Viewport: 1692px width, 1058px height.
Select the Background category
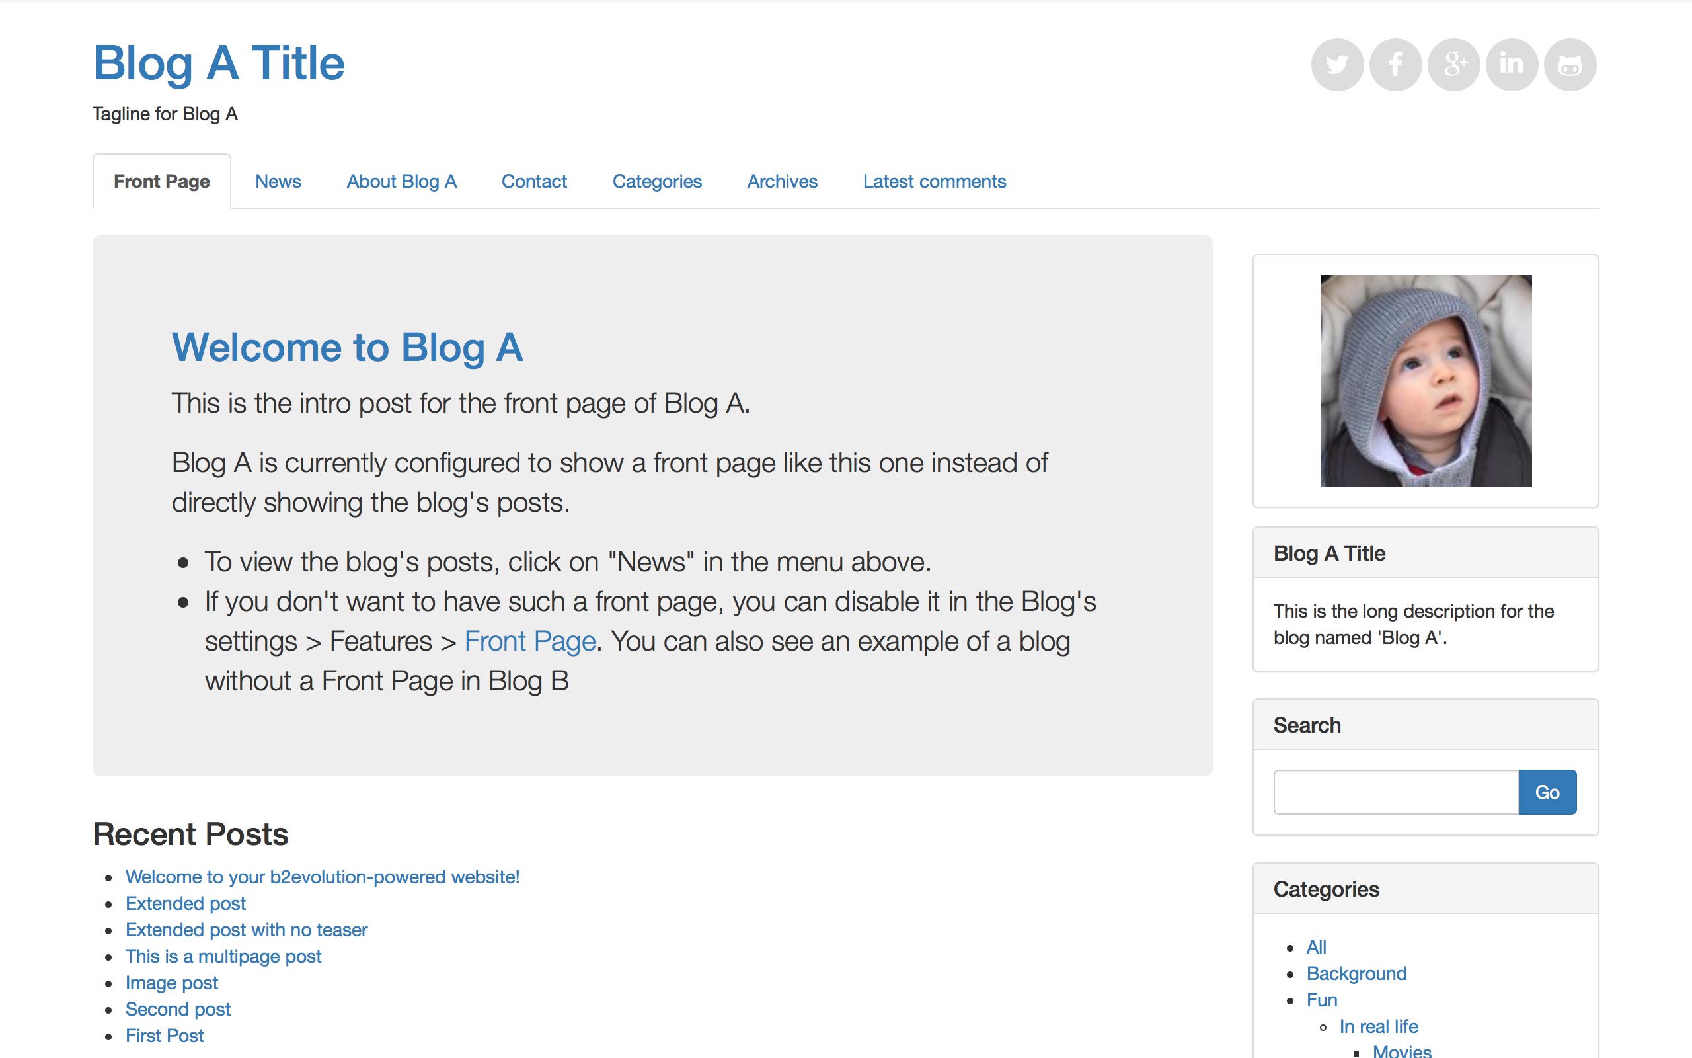(1356, 973)
